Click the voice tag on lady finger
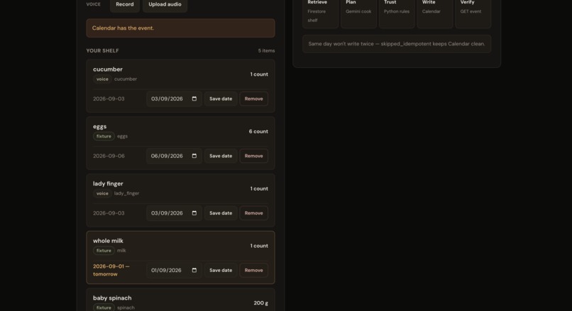This screenshot has width=572, height=311. tap(102, 193)
